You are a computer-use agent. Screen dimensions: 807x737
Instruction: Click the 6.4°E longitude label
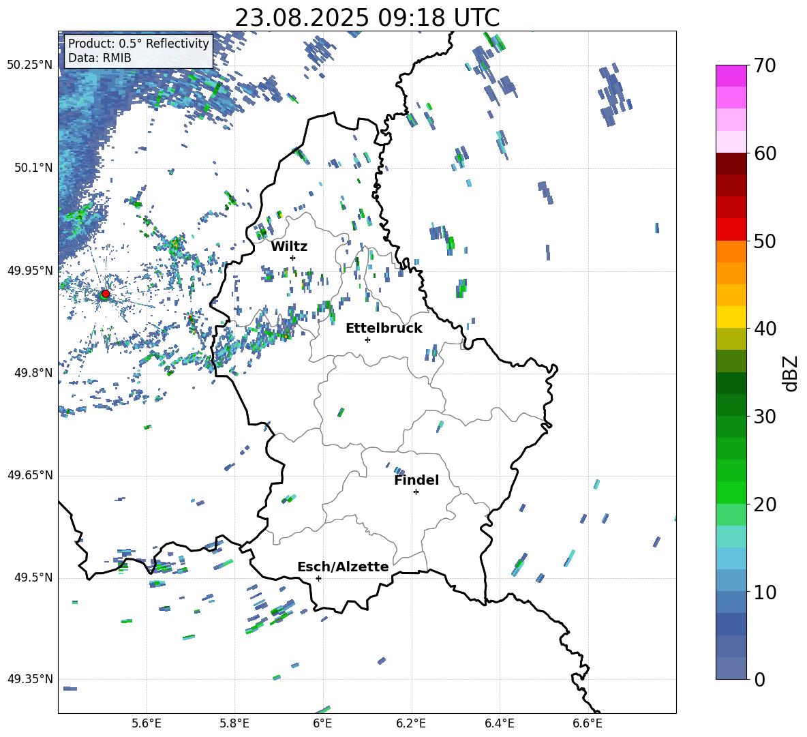pos(499,725)
